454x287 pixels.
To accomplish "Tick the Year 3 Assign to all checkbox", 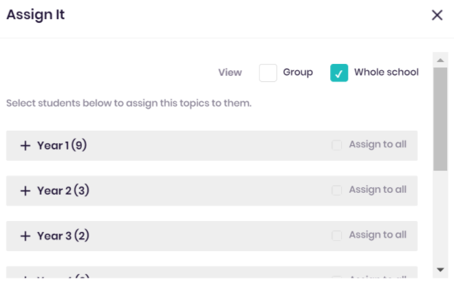I will [337, 235].
